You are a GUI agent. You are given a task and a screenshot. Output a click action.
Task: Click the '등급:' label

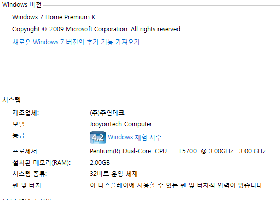(x=19, y=135)
